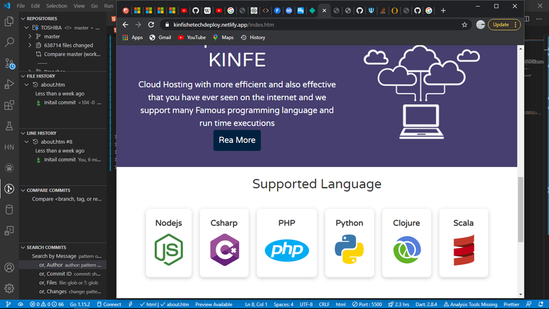Open the Apps bookmark

[x=132, y=38]
